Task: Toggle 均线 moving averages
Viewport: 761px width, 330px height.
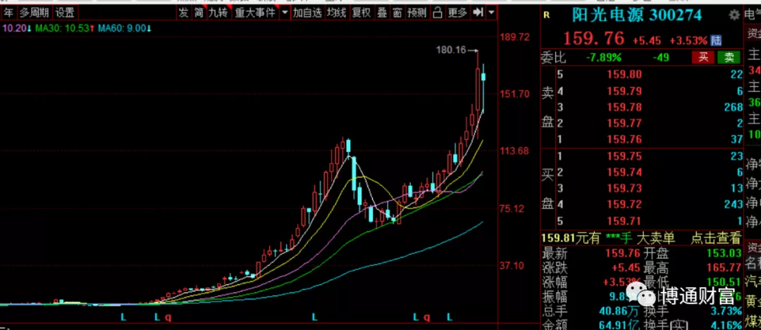Action: [336, 13]
